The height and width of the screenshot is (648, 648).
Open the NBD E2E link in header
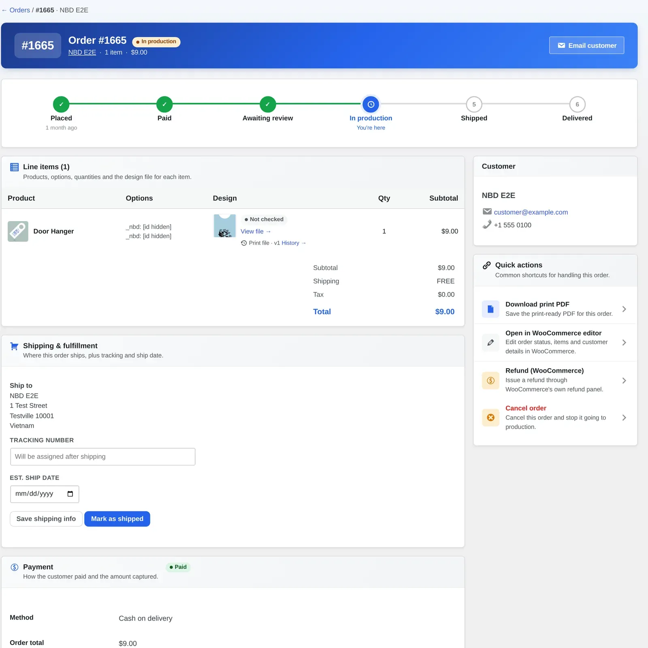pos(82,52)
